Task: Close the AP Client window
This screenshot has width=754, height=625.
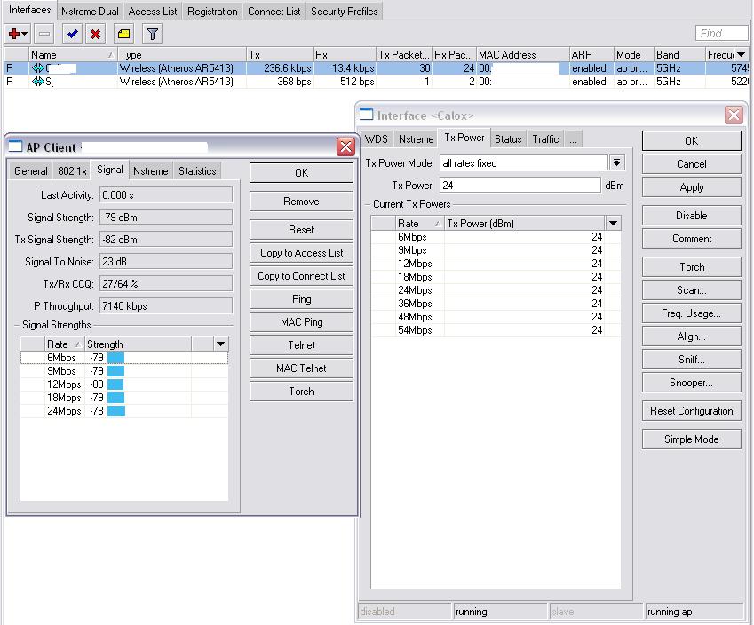Action: 345,147
